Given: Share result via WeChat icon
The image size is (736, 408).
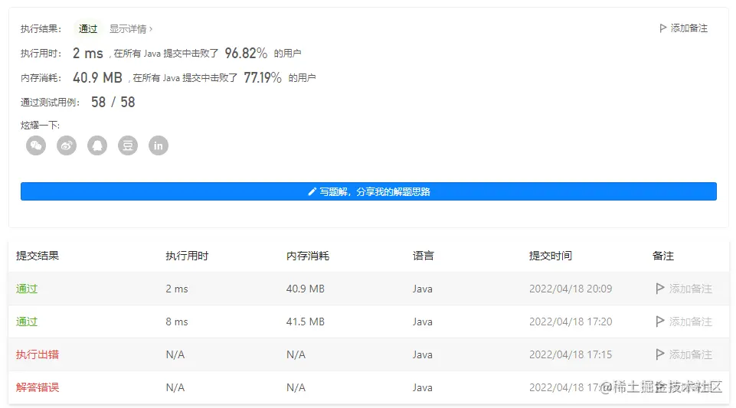Looking at the screenshot, I should click(36, 145).
